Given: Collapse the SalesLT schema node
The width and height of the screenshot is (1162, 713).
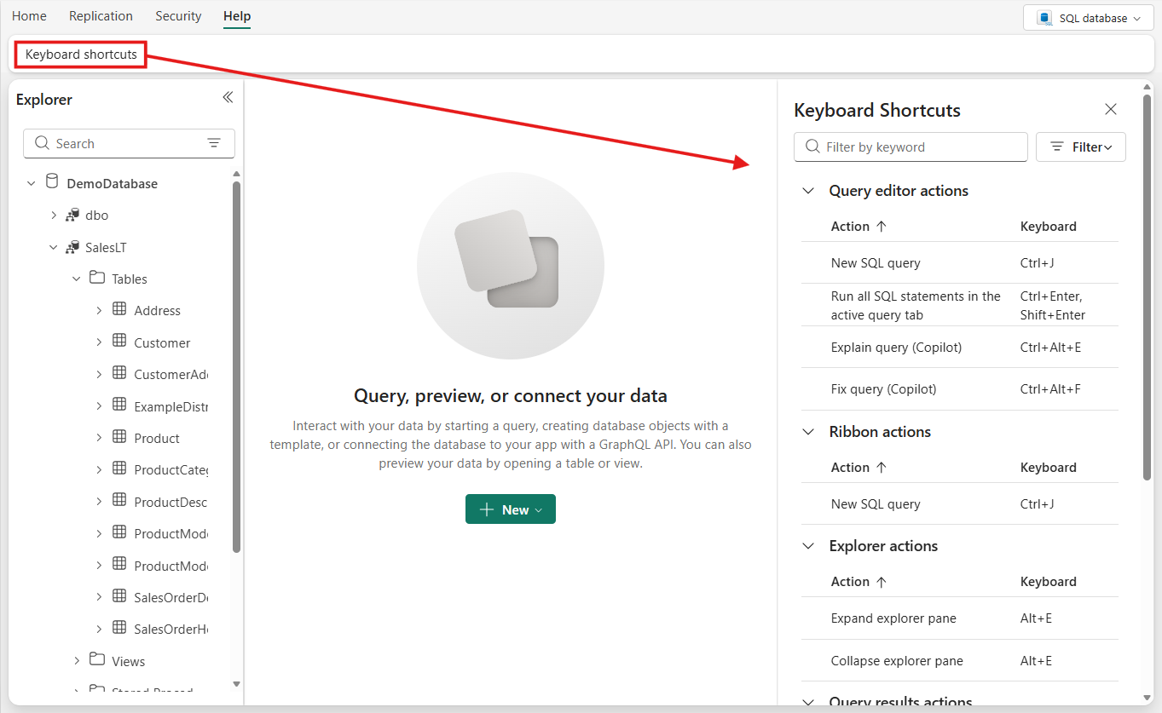Looking at the screenshot, I should pyautogui.click(x=53, y=248).
